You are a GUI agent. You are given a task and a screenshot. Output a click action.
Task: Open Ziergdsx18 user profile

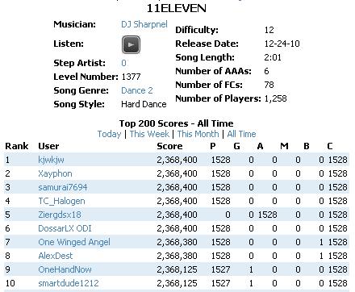pos(60,215)
